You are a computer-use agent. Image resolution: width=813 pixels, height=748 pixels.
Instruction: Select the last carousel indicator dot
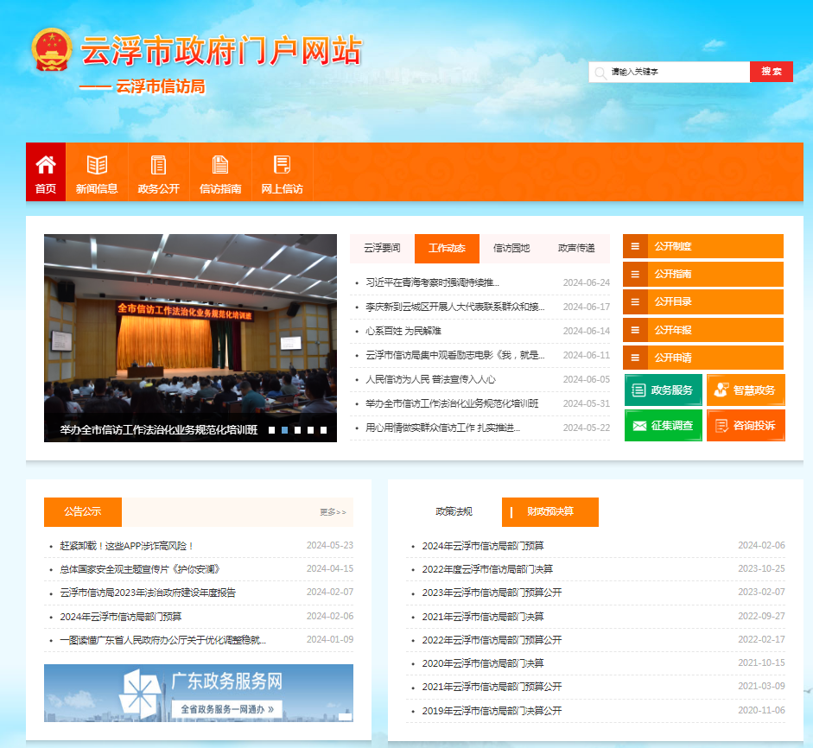[x=323, y=429]
